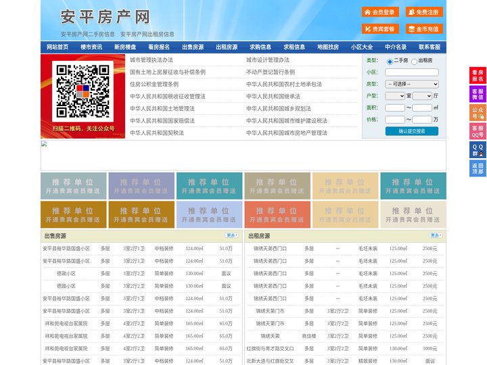Open 联系客服 in the navigation bar
The height and width of the screenshot is (365, 487).
coord(430,47)
